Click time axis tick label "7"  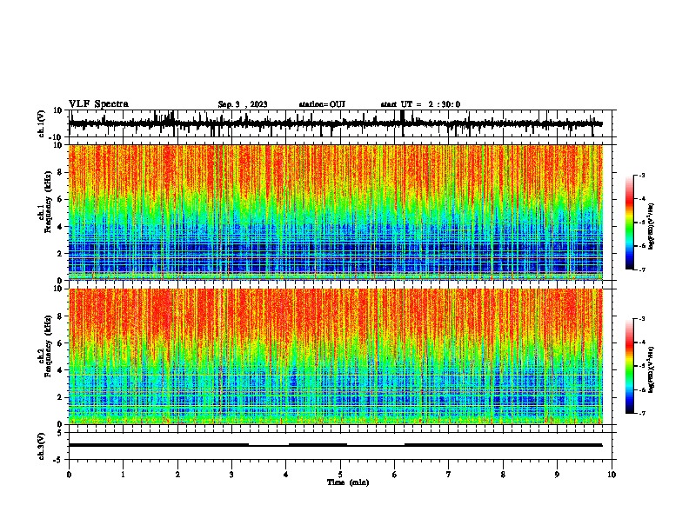coord(449,474)
